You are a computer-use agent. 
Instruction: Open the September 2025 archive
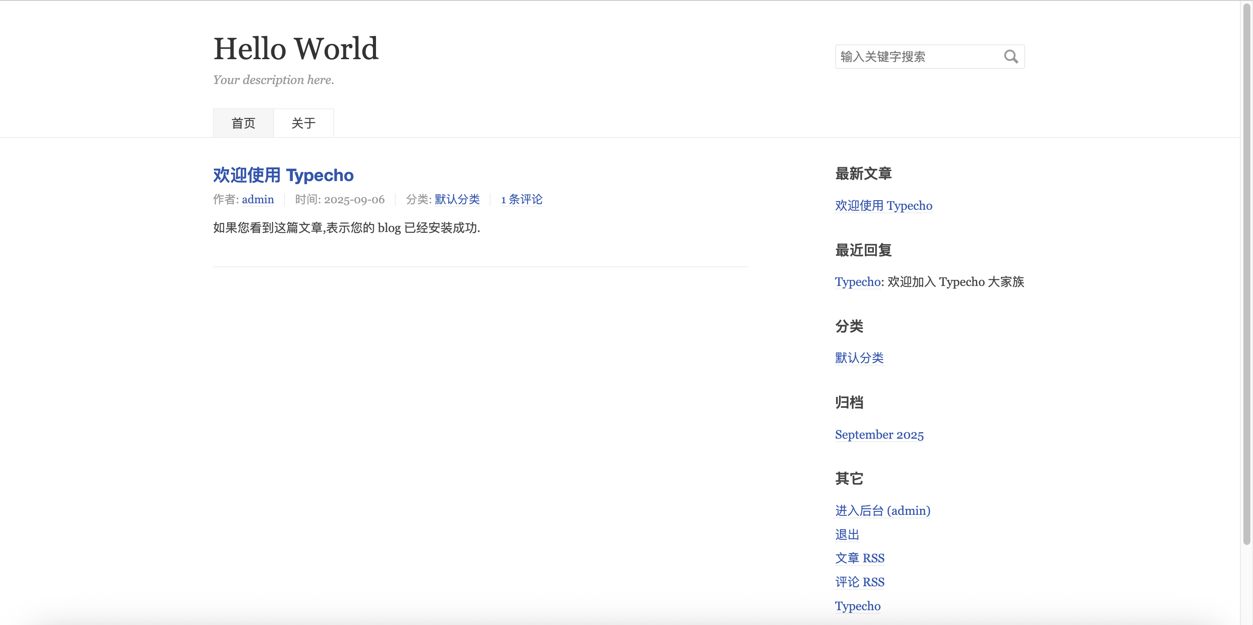click(878, 434)
